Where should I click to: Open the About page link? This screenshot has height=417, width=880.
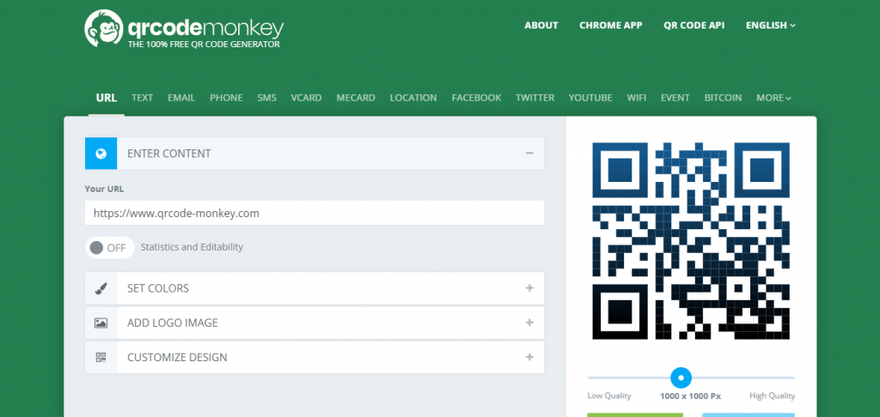pos(541,26)
